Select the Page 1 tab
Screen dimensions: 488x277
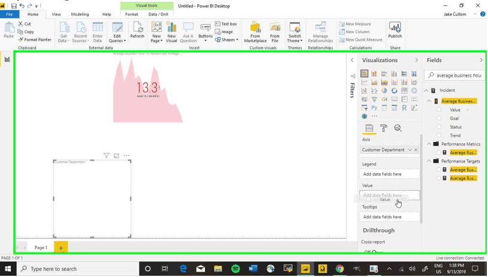[41, 248]
